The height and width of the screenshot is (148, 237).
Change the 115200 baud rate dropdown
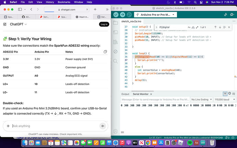[x=224, y=100]
